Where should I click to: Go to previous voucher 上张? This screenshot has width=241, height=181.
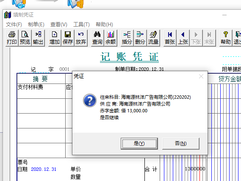pyautogui.click(x=183, y=38)
